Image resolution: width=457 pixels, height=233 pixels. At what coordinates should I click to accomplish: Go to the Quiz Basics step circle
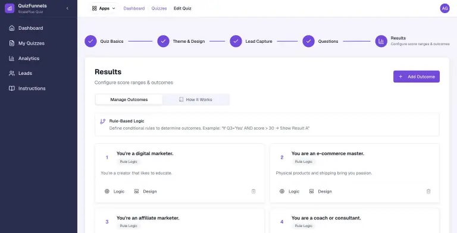[90, 41]
